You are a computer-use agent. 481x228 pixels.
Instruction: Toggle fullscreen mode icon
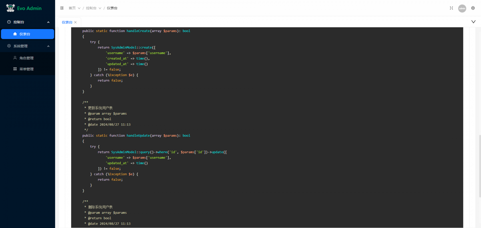point(451,8)
